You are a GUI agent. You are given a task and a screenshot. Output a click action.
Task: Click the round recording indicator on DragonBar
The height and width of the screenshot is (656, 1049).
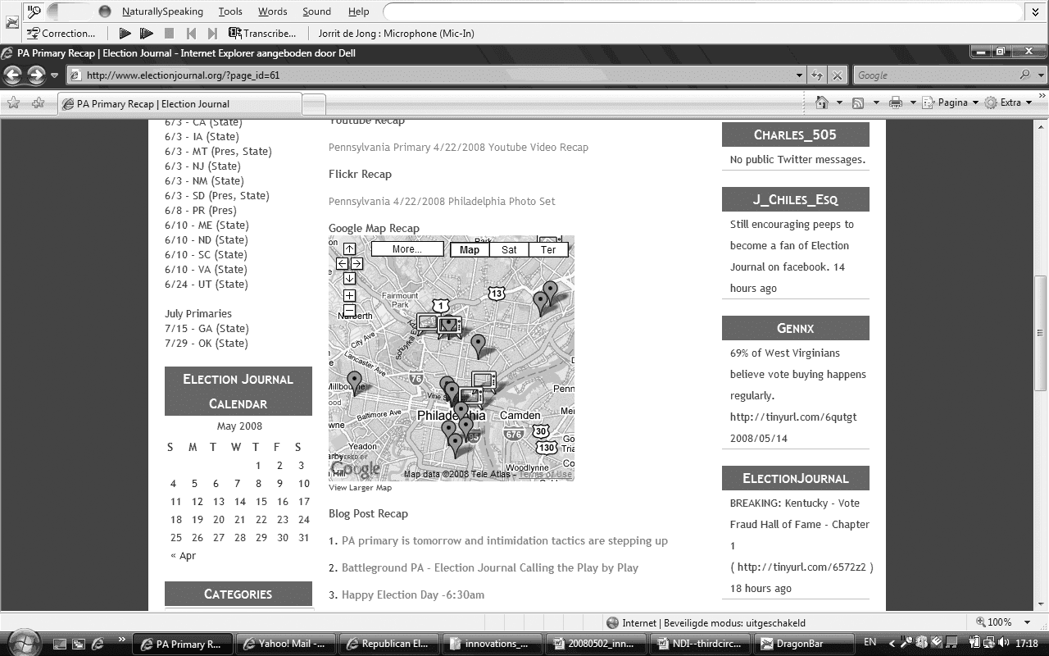tap(105, 11)
